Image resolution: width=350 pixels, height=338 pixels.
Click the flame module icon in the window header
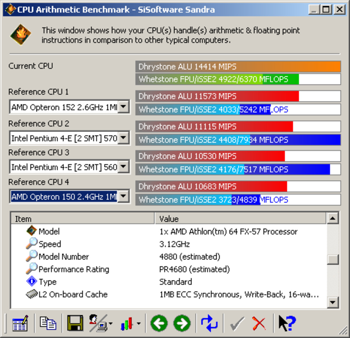(21, 35)
